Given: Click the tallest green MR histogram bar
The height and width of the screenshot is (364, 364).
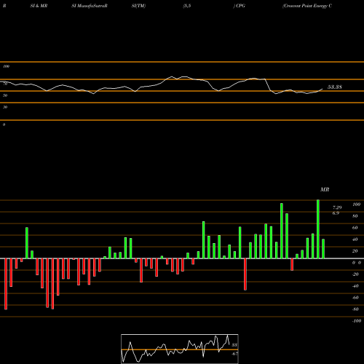Looking at the screenshot, I should (318, 229).
